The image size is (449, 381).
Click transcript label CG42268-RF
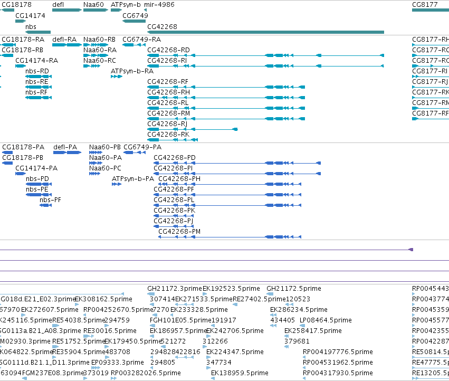pyautogui.click(x=168, y=82)
